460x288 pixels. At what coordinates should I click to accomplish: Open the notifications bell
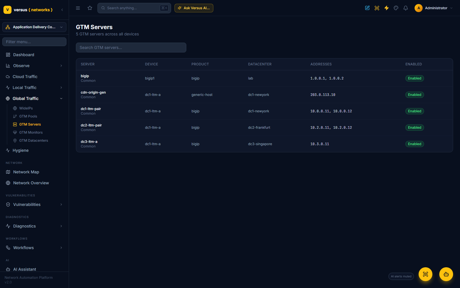[x=406, y=8]
